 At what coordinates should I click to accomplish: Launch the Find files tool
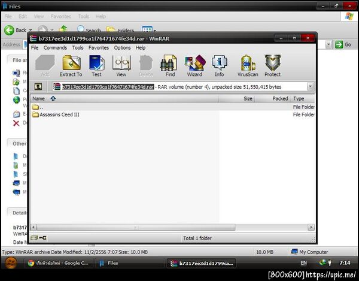pyautogui.click(x=170, y=66)
